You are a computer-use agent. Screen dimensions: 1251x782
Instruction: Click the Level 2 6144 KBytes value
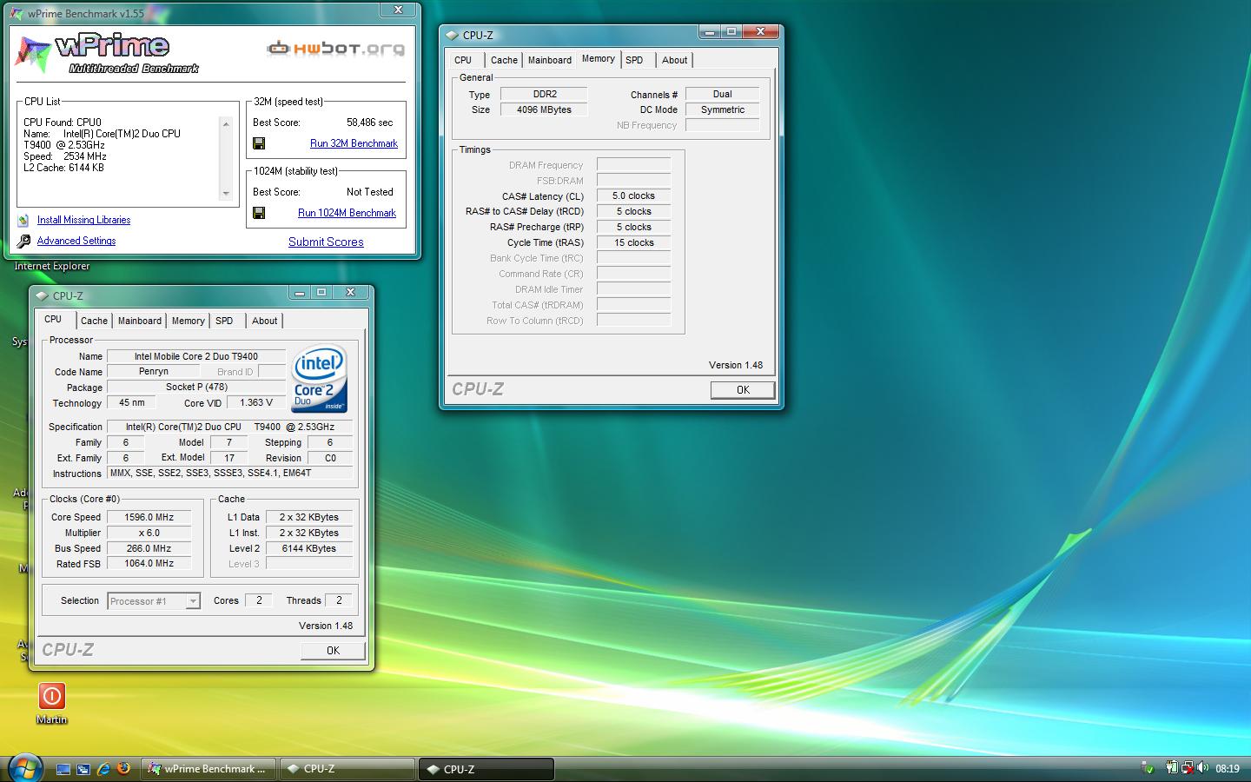309,548
